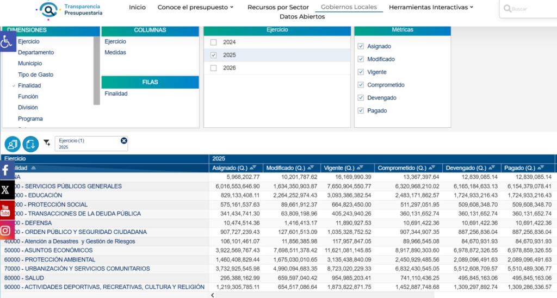Click the Transparencia Presupuestaria logo
Image resolution: width=557 pixels, height=298 pixels.
(x=69, y=10)
